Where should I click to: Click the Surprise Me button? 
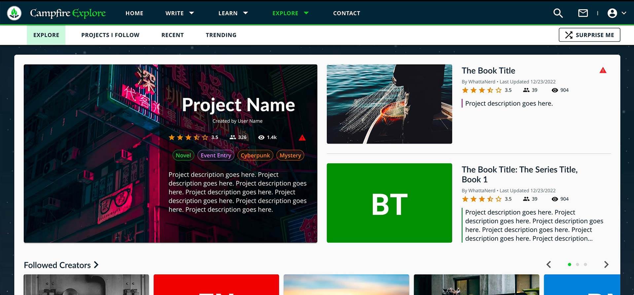[x=589, y=35]
